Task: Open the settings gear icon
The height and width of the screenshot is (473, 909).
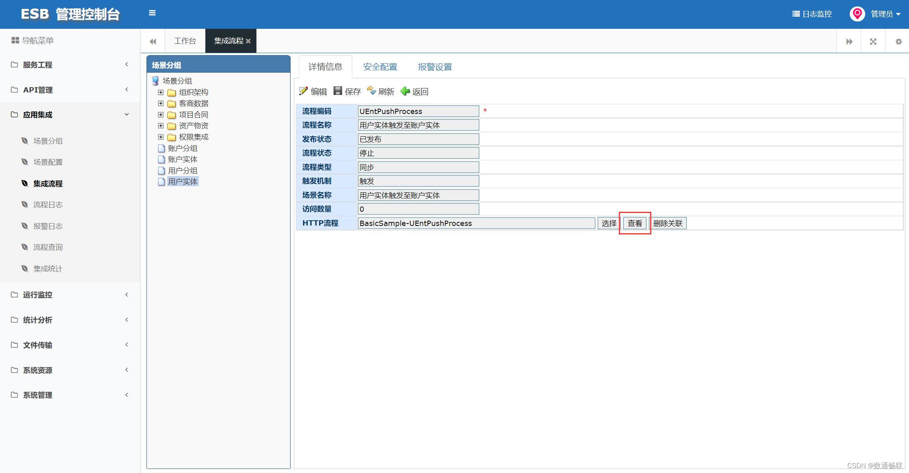Action: (898, 41)
